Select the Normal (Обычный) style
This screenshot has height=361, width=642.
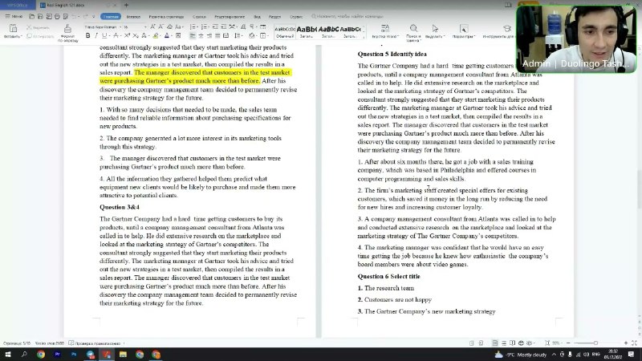(x=285, y=32)
